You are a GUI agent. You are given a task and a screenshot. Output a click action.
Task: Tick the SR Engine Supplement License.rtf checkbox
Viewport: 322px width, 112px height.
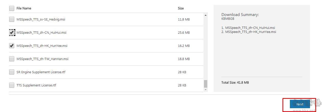[x=12, y=72]
